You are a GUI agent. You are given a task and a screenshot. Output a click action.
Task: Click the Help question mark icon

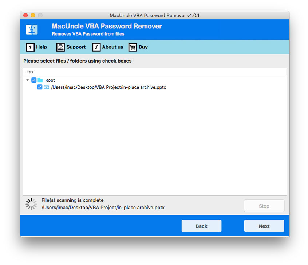coord(30,47)
